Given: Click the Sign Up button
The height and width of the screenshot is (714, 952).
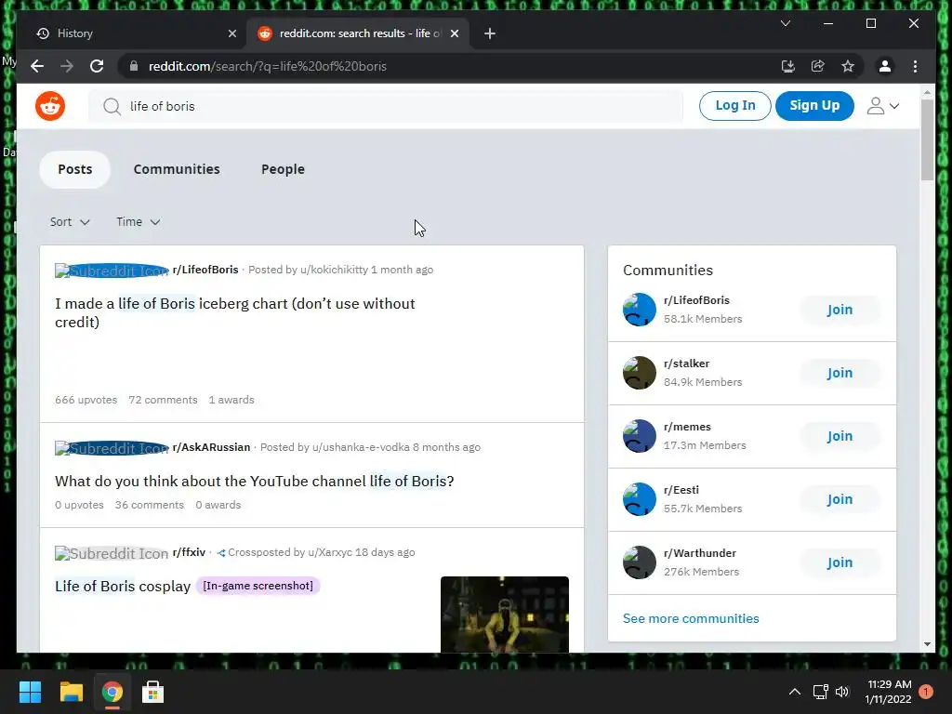Looking at the screenshot, I should pyautogui.click(x=814, y=106).
